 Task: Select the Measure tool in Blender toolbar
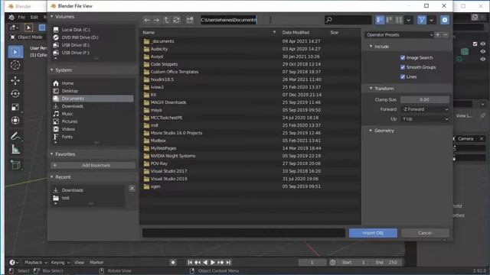tap(15, 150)
